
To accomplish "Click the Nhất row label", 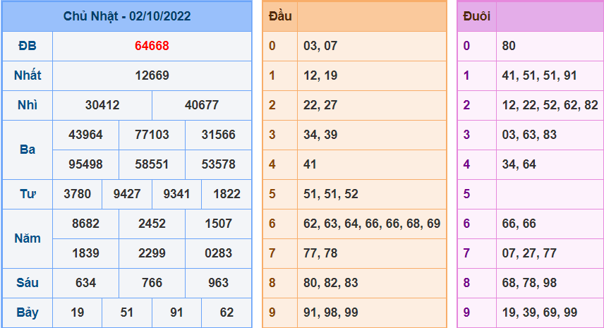I will 28,75.
